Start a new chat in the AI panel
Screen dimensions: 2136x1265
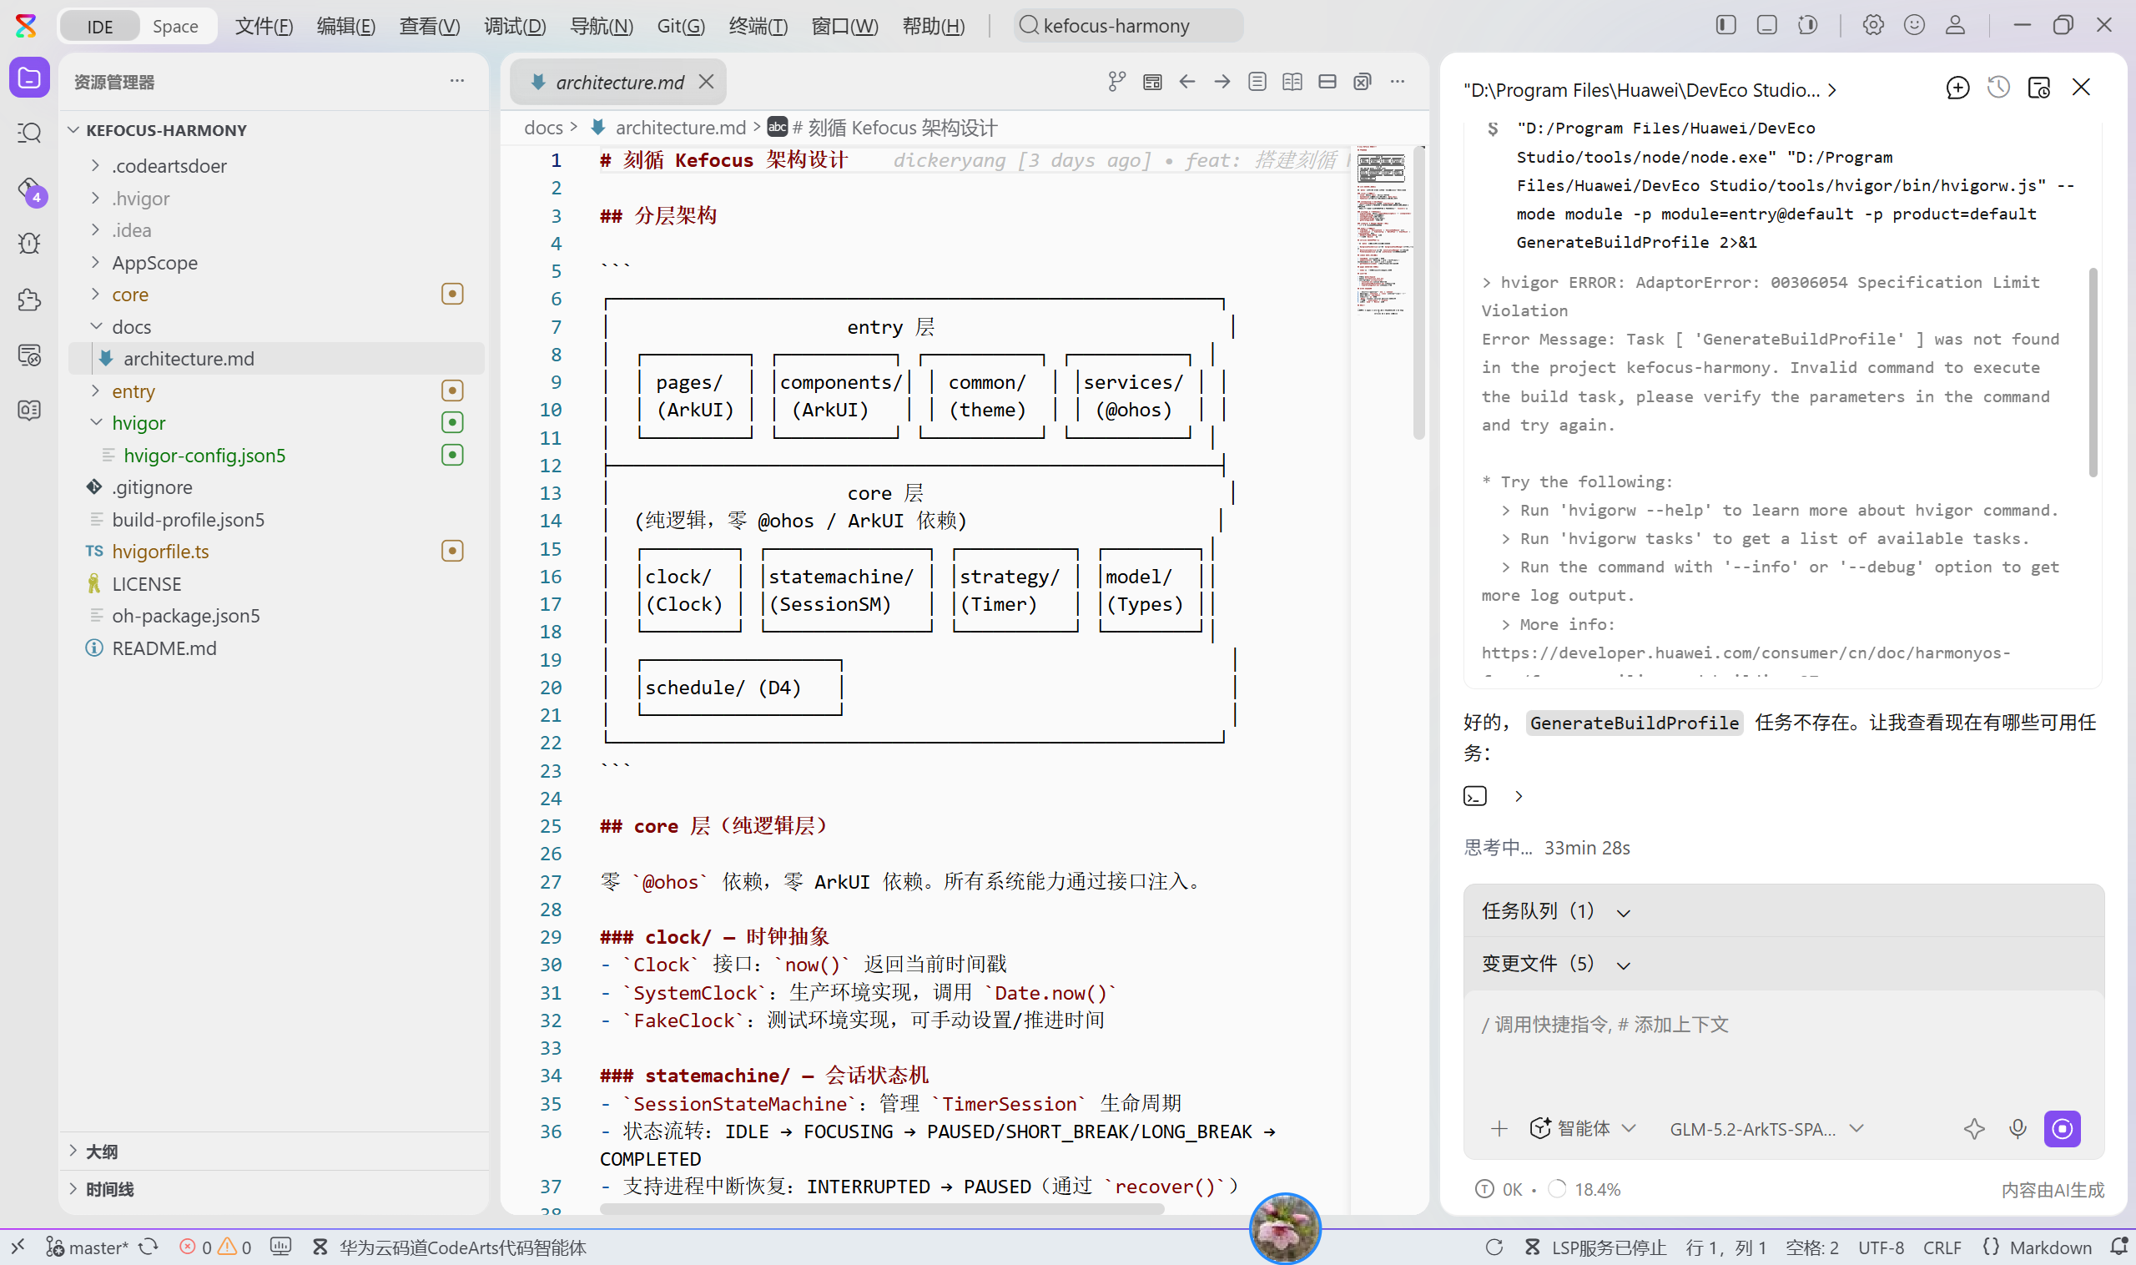pos(1957,88)
